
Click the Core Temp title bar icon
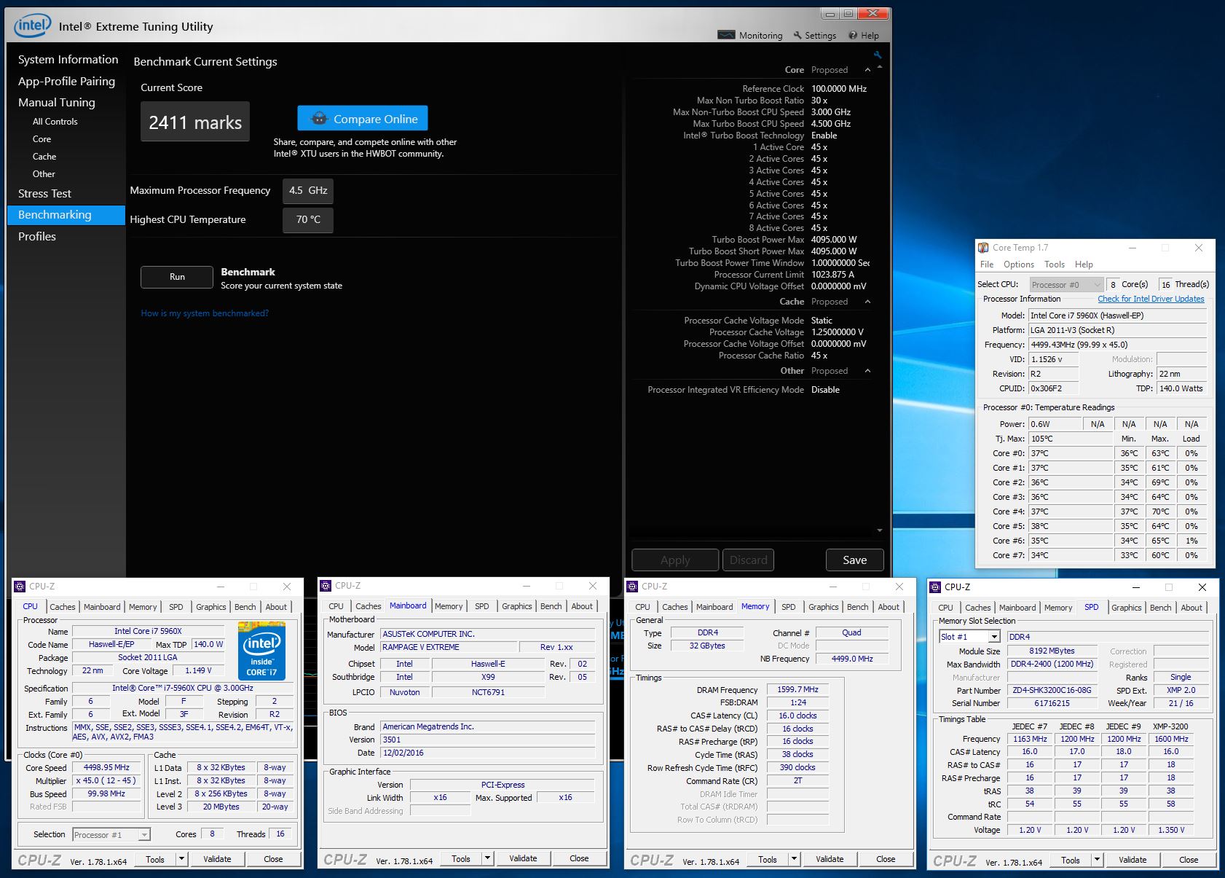pos(983,248)
